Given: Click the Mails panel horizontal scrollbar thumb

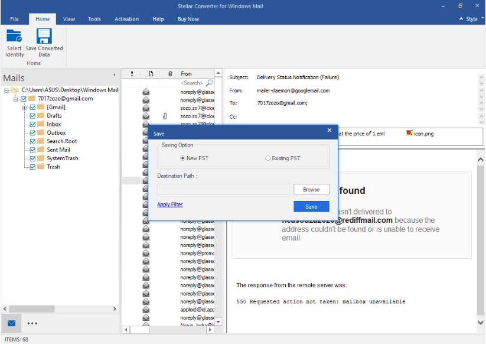Looking at the screenshot, I should pyautogui.click(x=32, y=309).
